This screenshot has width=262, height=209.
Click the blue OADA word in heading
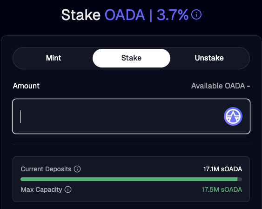pos(125,15)
